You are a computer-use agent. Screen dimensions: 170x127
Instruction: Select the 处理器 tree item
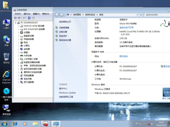pos(27,32)
